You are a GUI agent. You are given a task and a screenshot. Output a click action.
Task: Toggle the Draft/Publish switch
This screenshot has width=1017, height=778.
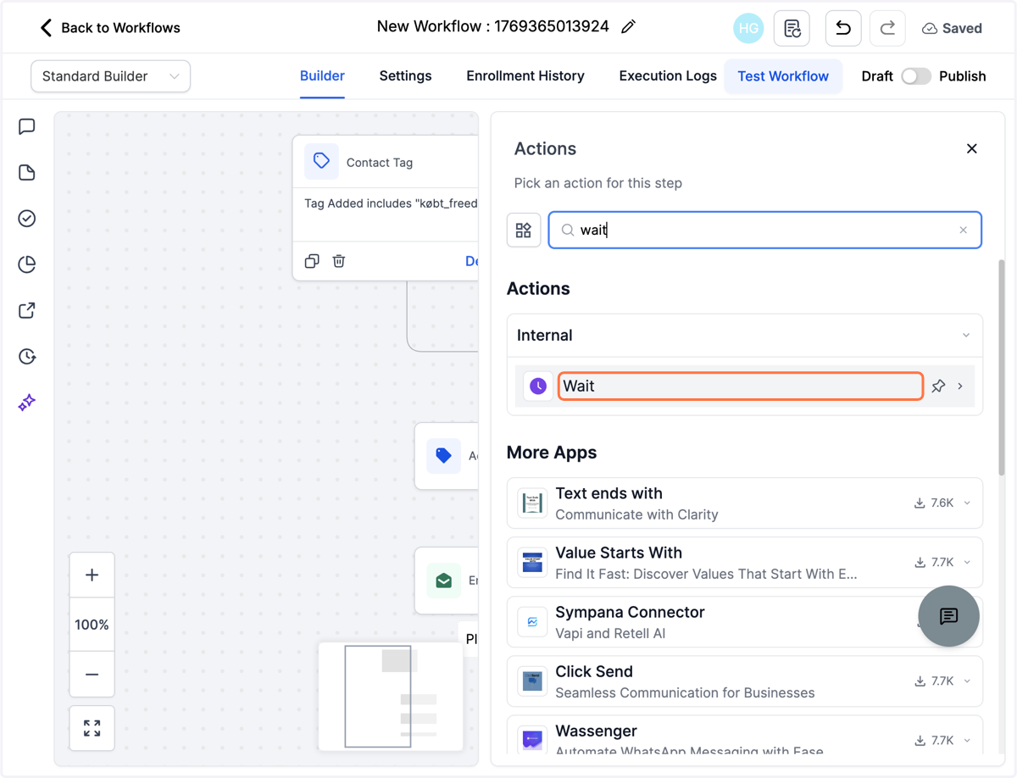pyautogui.click(x=916, y=76)
